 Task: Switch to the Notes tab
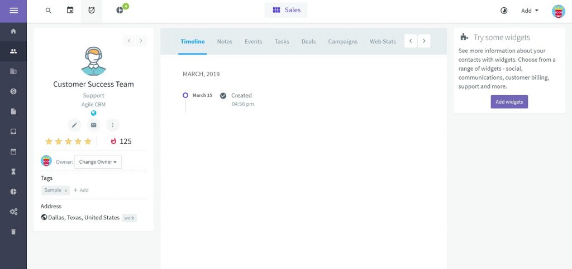point(225,41)
